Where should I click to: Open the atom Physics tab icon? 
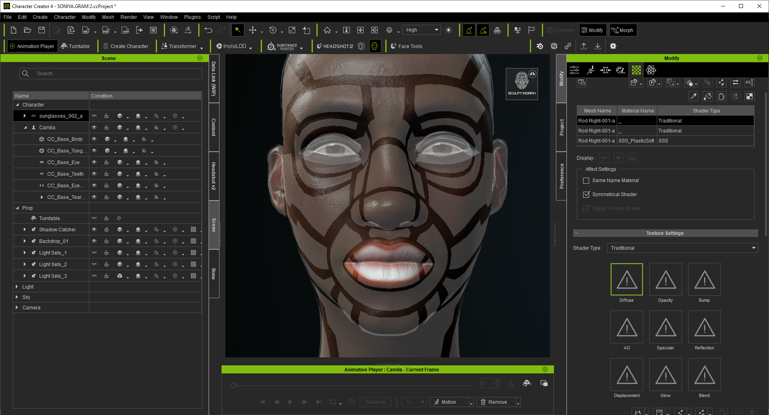651,70
